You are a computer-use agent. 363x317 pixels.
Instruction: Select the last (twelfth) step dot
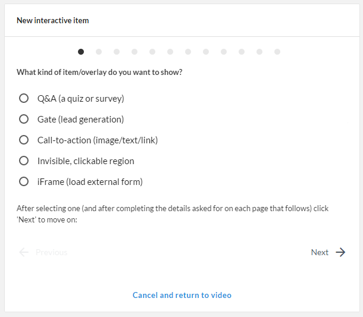point(277,52)
